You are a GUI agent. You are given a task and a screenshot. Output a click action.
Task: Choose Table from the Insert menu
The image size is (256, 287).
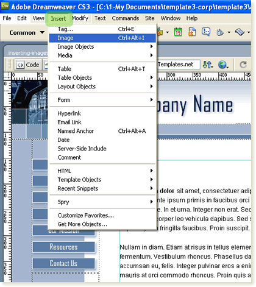click(x=102, y=69)
